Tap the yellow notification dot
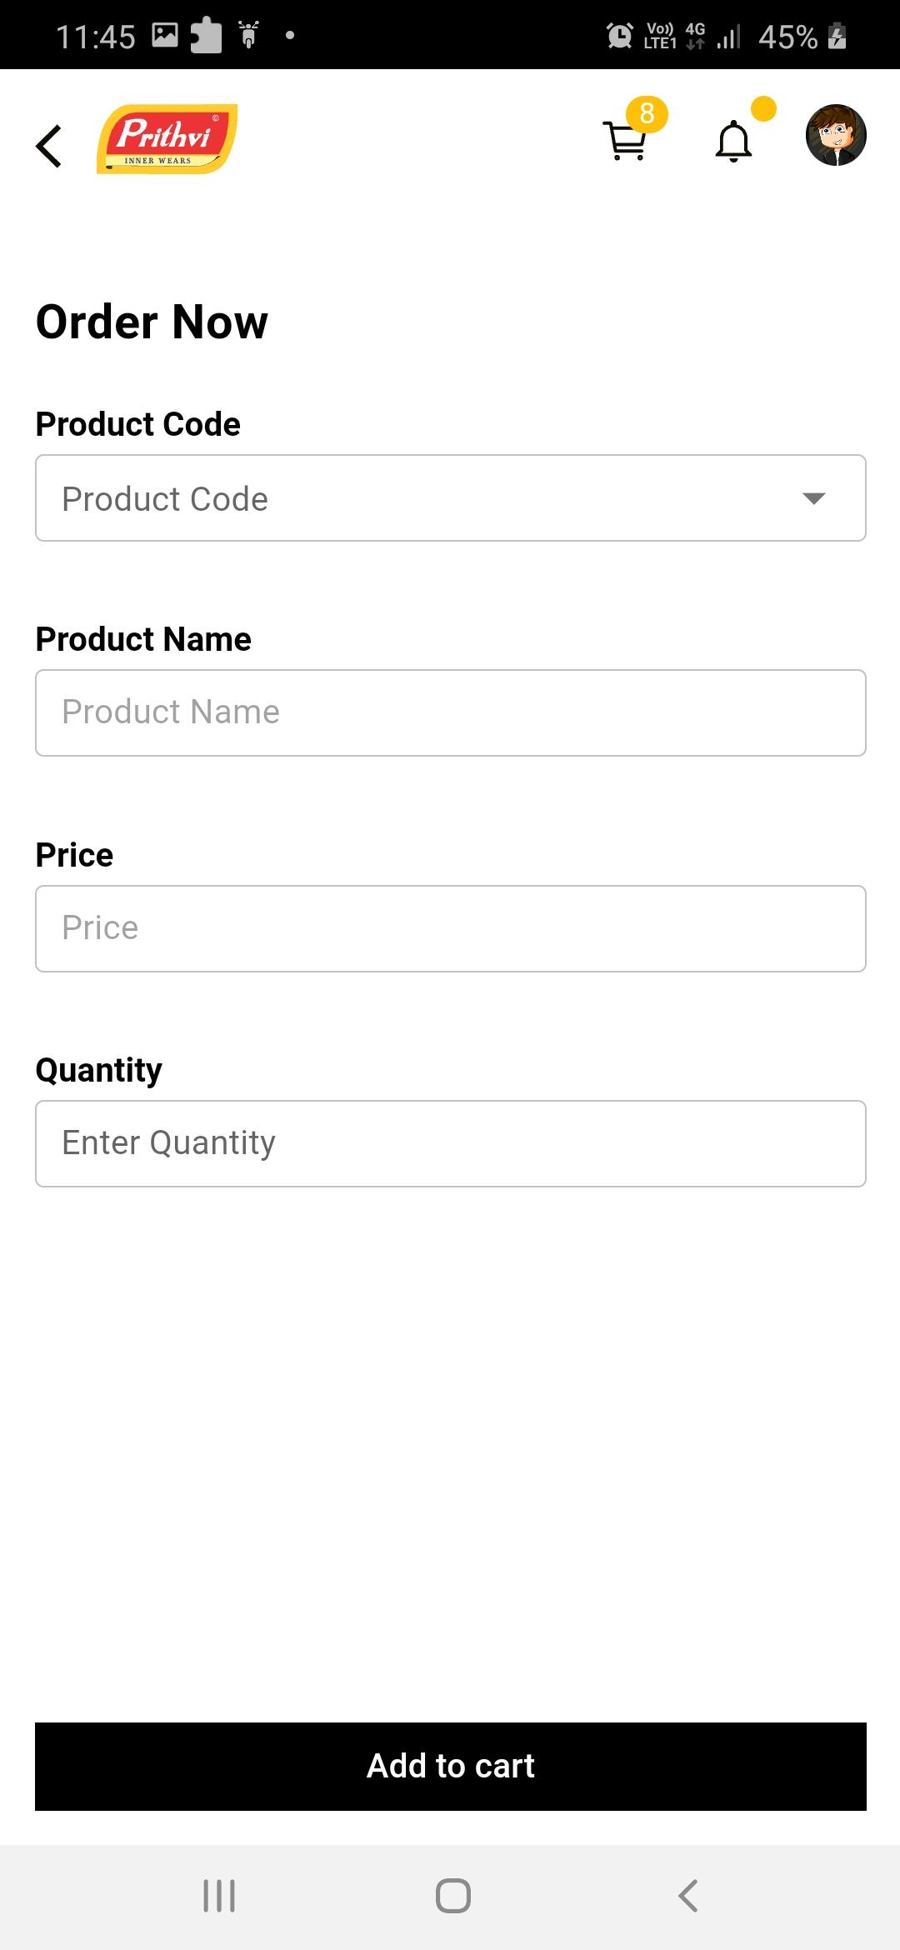The image size is (900, 1950). tap(763, 108)
